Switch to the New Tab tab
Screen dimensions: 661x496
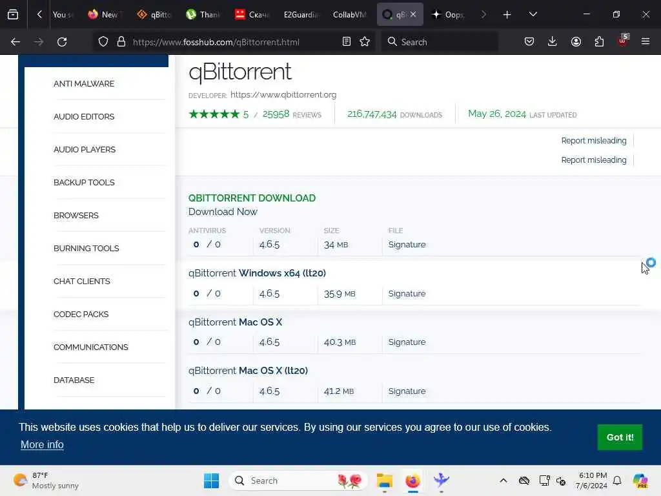pyautogui.click(x=103, y=15)
